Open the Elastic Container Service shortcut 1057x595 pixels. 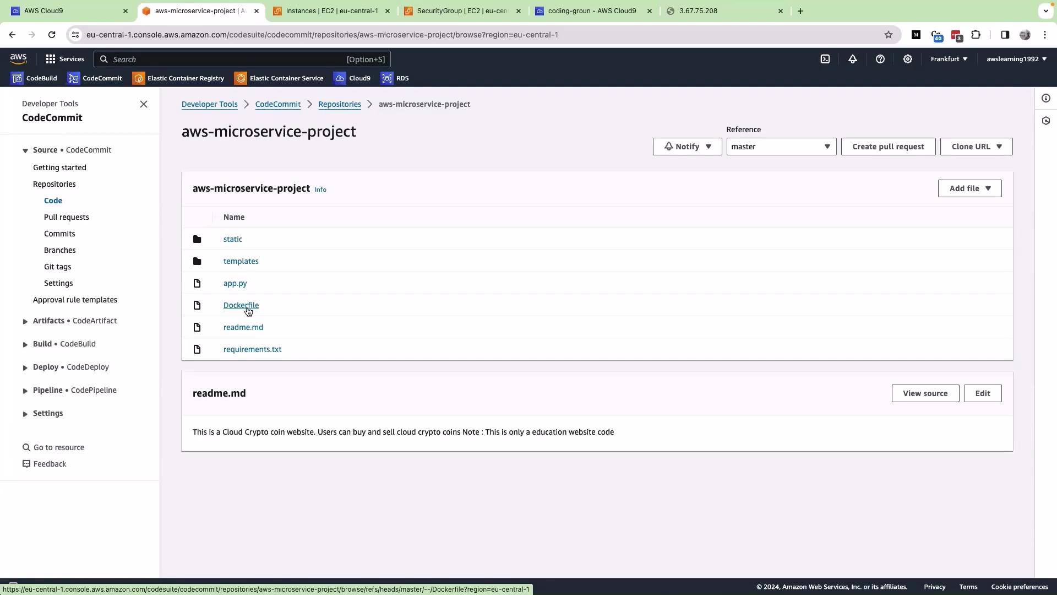[279, 78]
